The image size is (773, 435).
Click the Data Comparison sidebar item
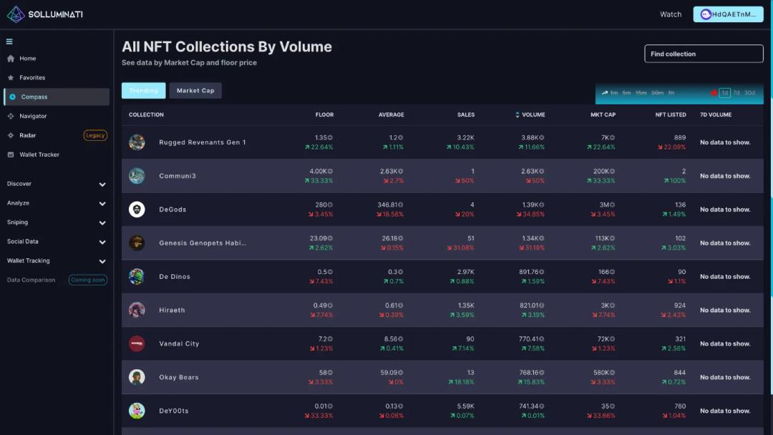pyautogui.click(x=31, y=280)
